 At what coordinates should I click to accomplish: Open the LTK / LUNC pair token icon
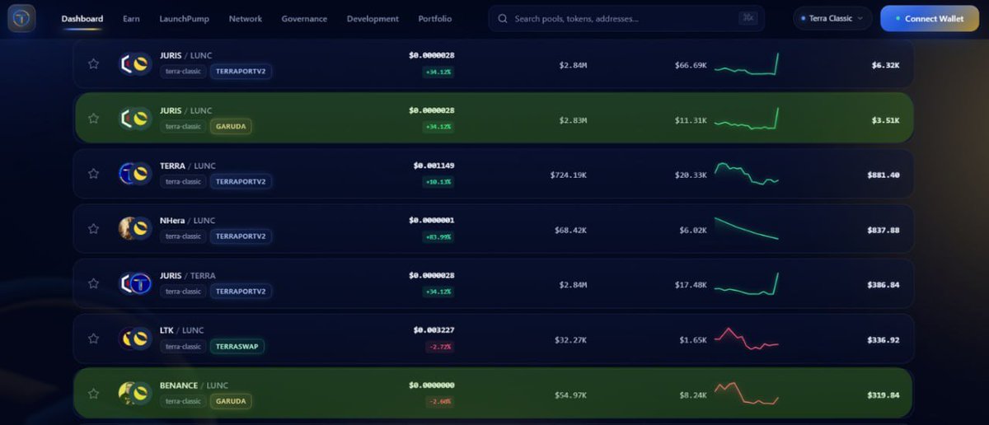point(134,338)
